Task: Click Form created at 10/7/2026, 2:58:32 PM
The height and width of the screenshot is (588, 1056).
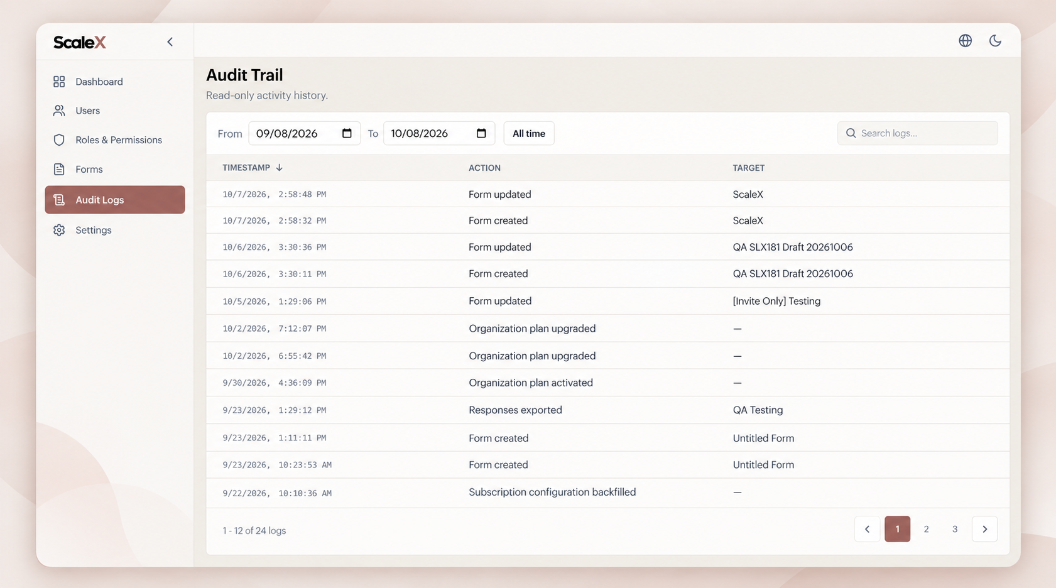Action: pyautogui.click(x=498, y=220)
